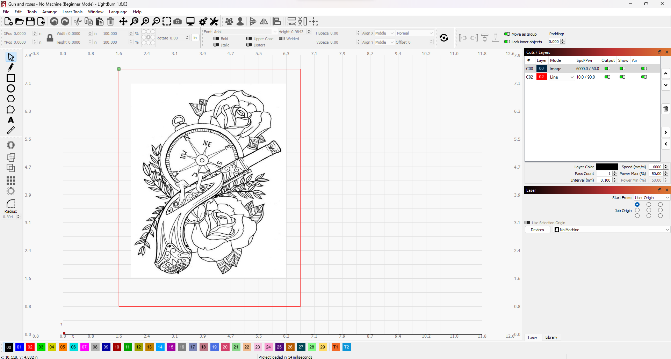Select the Rectangle drawing tool
This screenshot has height=359, width=671.
pos(11,78)
